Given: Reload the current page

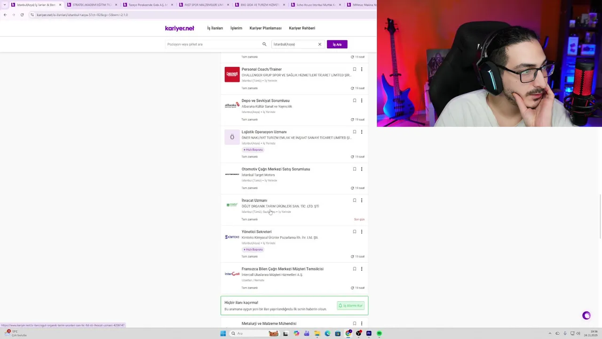Looking at the screenshot, I should pos(22,15).
